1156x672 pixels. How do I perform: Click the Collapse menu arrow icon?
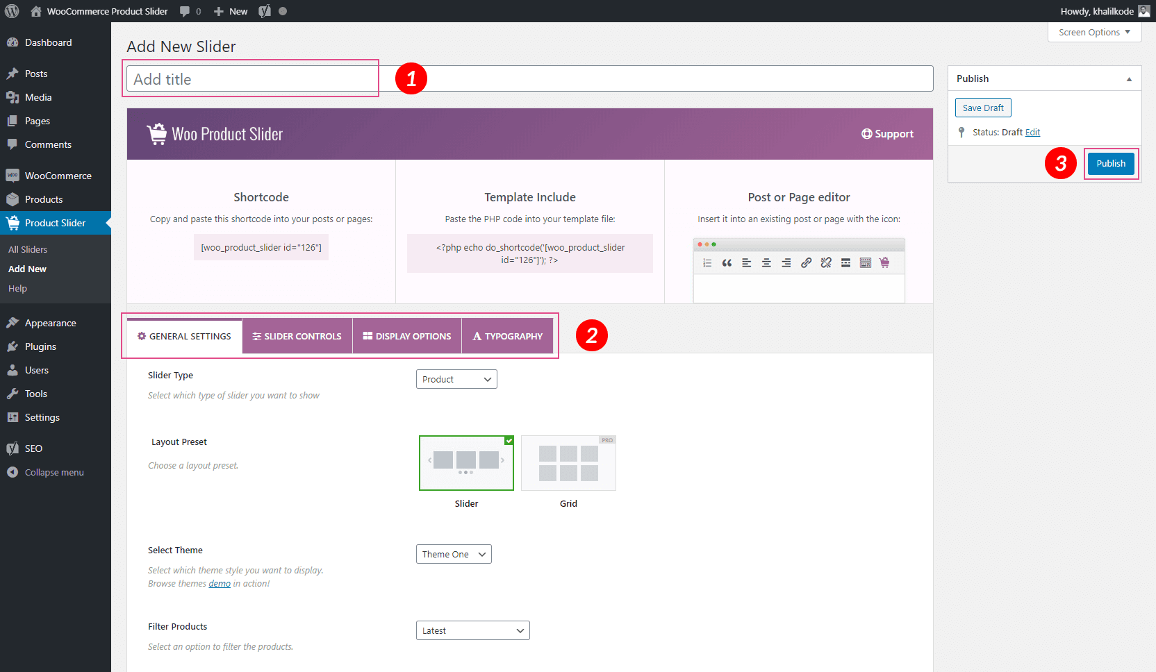13,472
